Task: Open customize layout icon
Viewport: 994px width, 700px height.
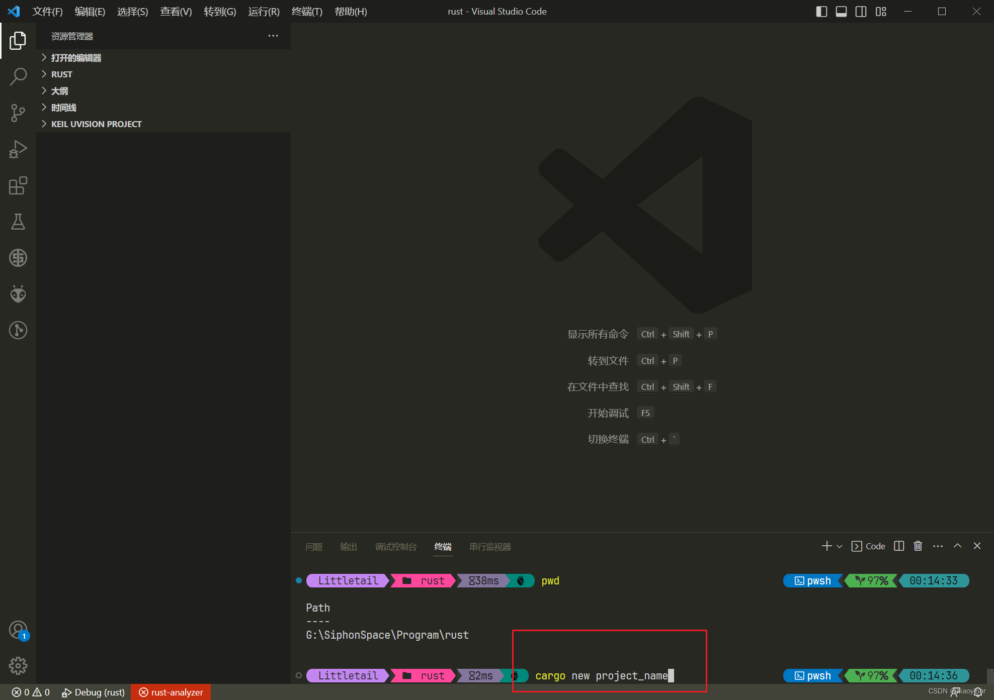Action: [x=881, y=12]
